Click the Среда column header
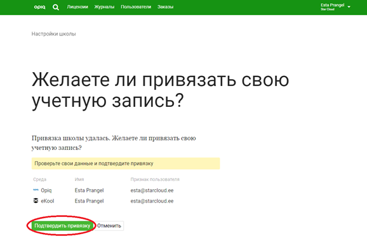 tap(39, 180)
